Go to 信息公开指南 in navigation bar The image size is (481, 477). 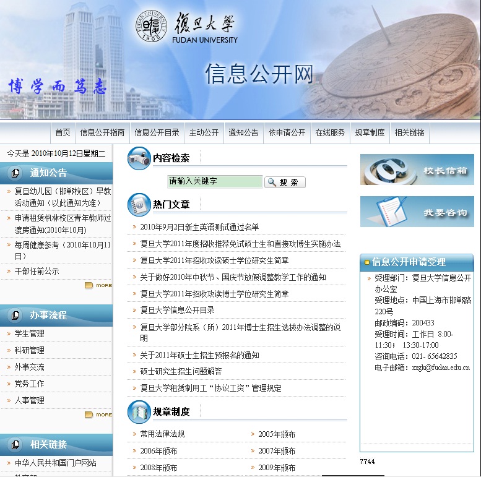(x=102, y=132)
